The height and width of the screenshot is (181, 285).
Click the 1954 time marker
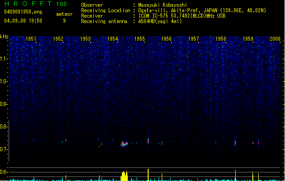click(112, 39)
